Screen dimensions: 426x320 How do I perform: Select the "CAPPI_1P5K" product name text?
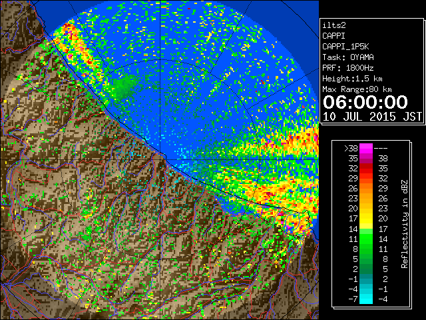pos(345,47)
